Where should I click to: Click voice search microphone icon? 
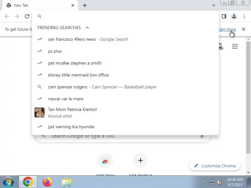pos(202,136)
